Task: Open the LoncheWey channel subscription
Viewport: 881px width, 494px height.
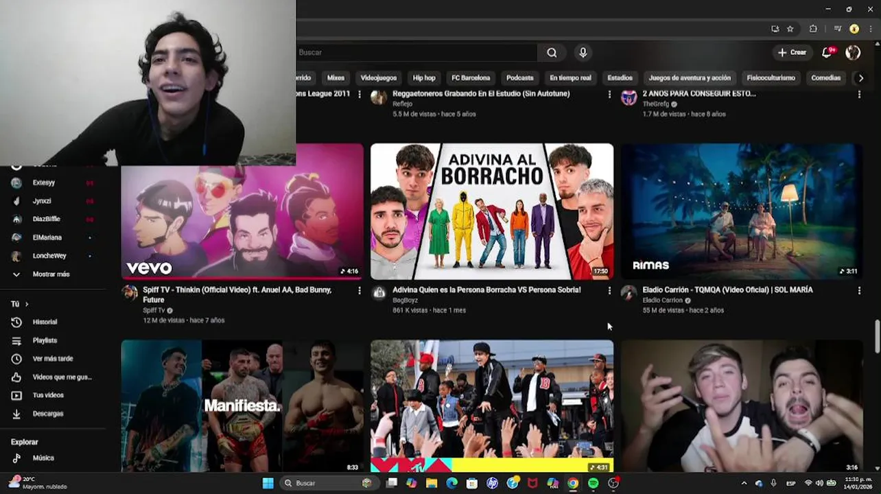Action: coord(51,256)
